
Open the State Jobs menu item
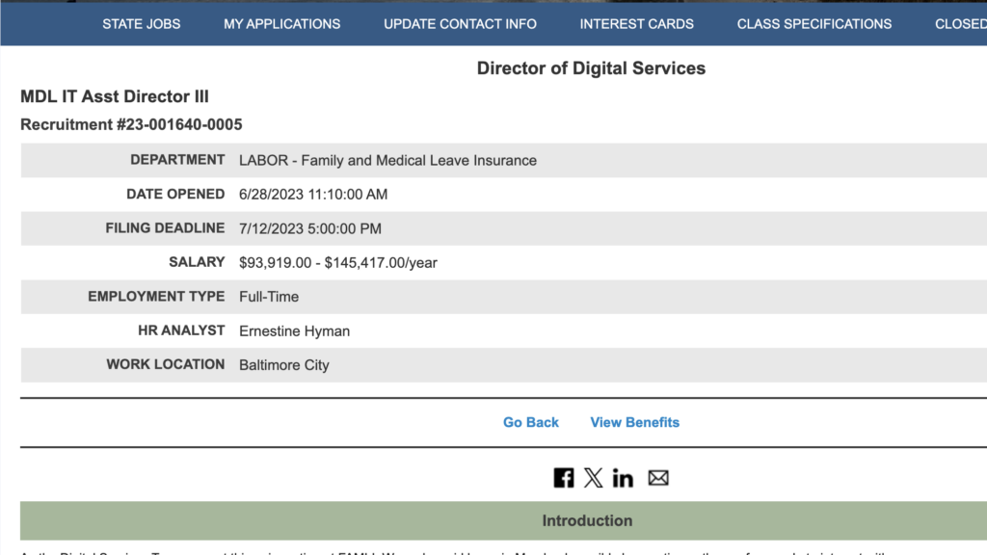click(142, 24)
